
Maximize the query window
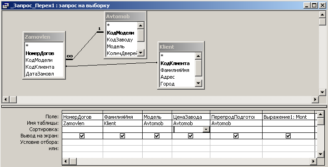(x=314, y=5)
